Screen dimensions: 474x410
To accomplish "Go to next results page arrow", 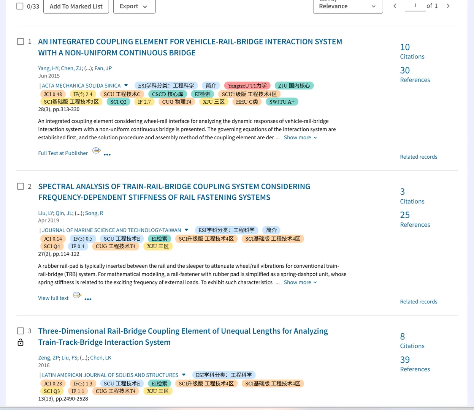I will 448,6.
